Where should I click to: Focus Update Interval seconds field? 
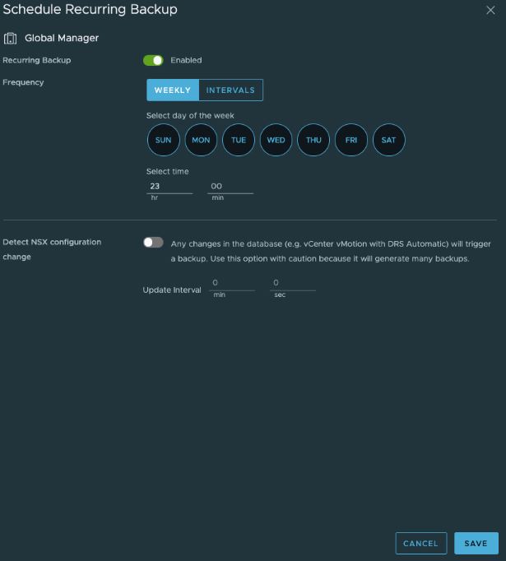pyautogui.click(x=294, y=283)
